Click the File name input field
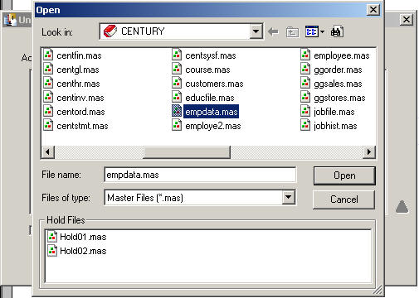This screenshot has height=298, width=419. 200,175
